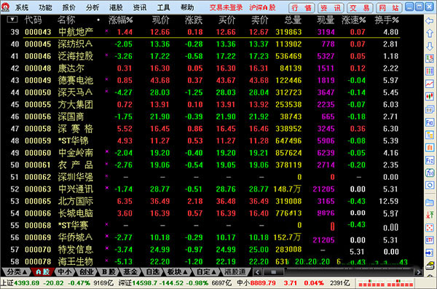The image size is (437, 289).
Task: Click the chart-with-magnifier icon in sidebar
Action: [430, 59]
